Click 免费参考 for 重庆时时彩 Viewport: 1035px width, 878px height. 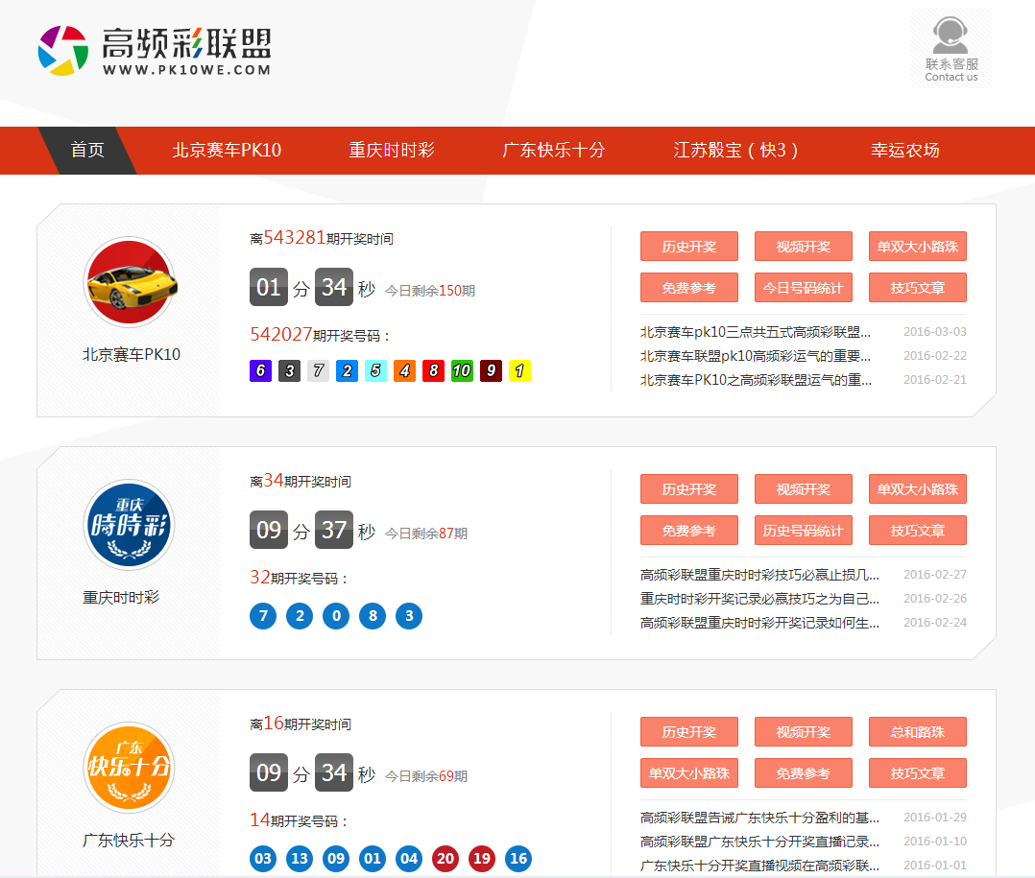689,531
